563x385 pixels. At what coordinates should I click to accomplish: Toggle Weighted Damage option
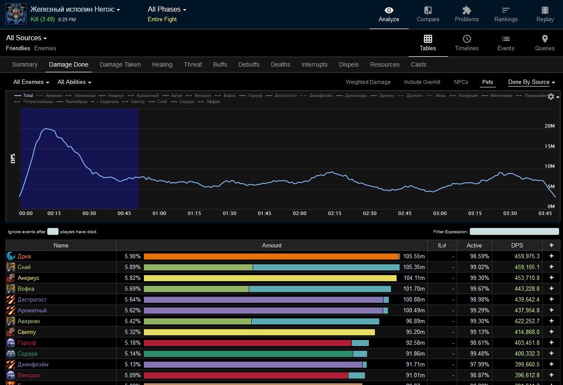[368, 82]
